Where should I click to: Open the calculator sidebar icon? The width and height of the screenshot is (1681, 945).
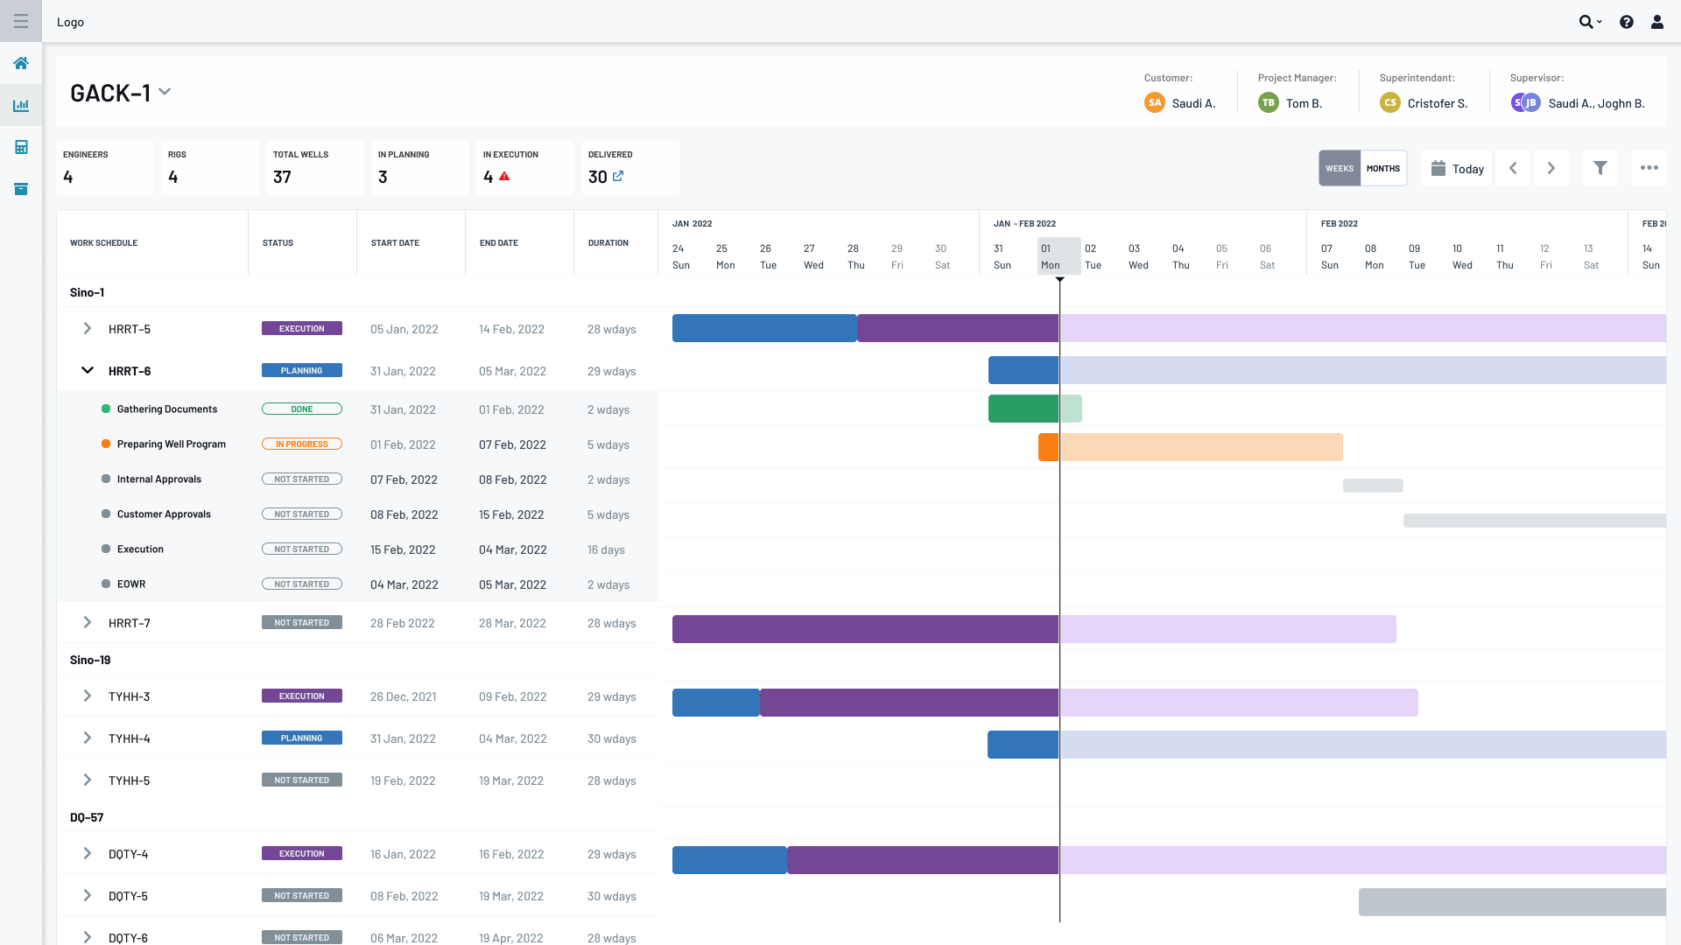(x=21, y=147)
